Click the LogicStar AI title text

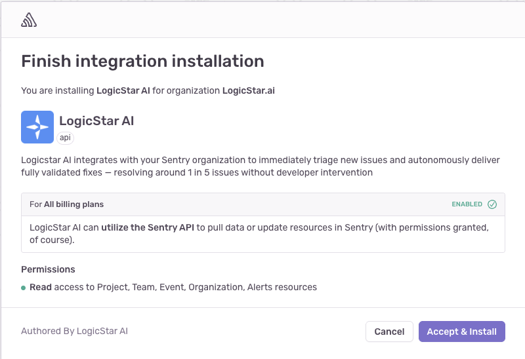pyautogui.click(x=96, y=121)
